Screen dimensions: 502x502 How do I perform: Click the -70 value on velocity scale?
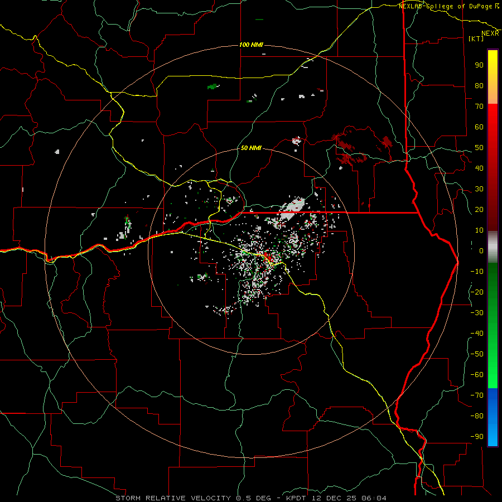477,395
